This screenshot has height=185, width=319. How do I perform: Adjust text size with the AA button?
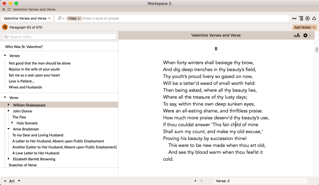pos(296,36)
